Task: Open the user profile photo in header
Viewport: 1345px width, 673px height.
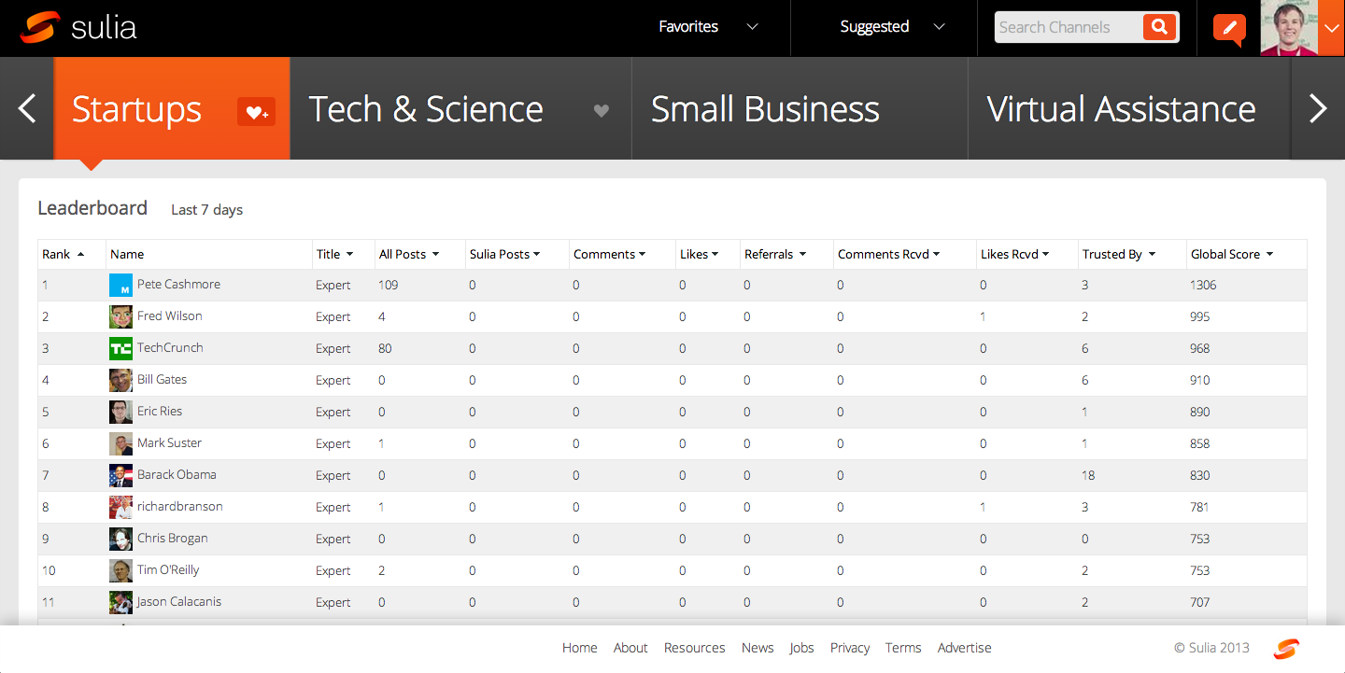Action: coord(1288,28)
